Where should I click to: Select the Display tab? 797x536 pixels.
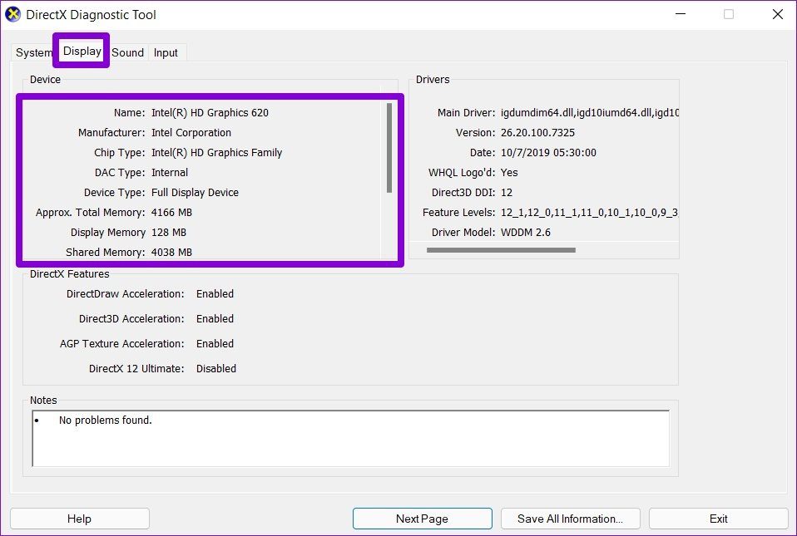pos(82,51)
